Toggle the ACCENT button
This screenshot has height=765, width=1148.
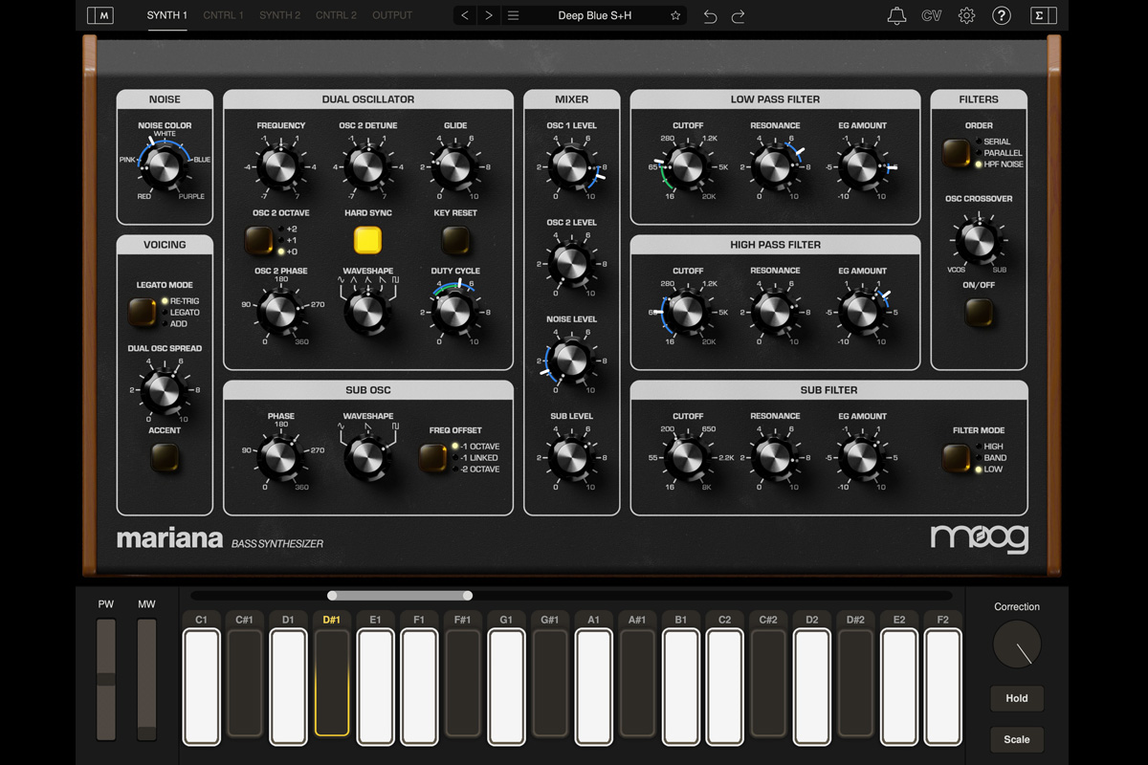tap(165, 459)
